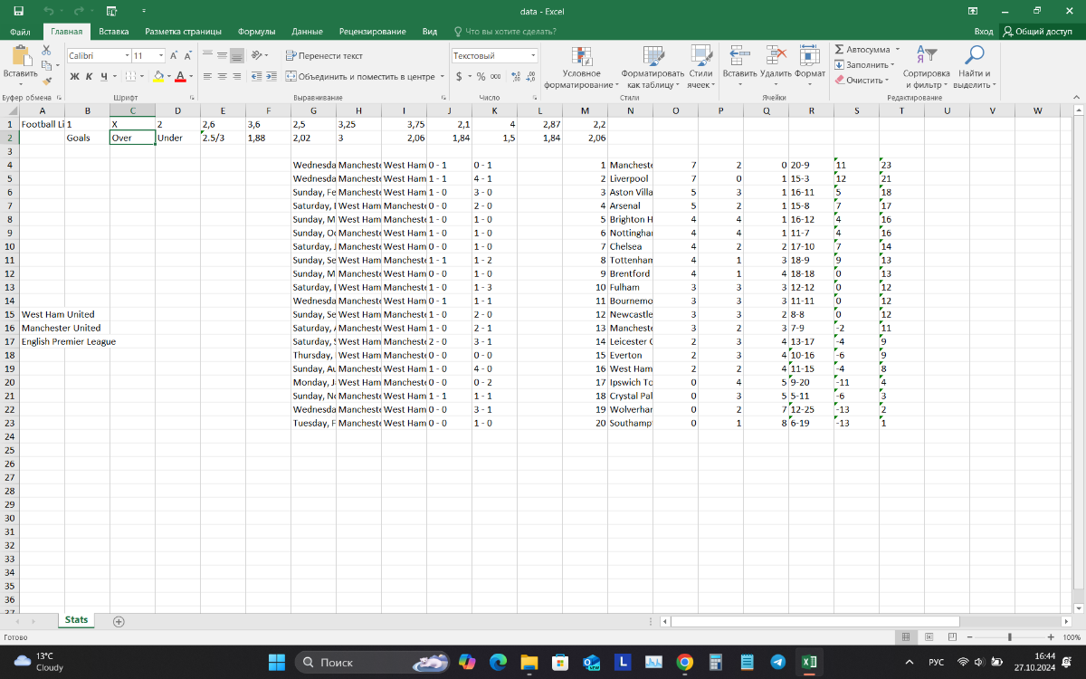Open Telegram from the taskbar

pos(777,662)
